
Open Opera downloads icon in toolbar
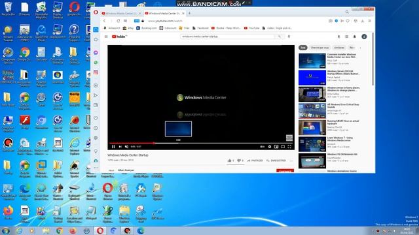[363, 21]
